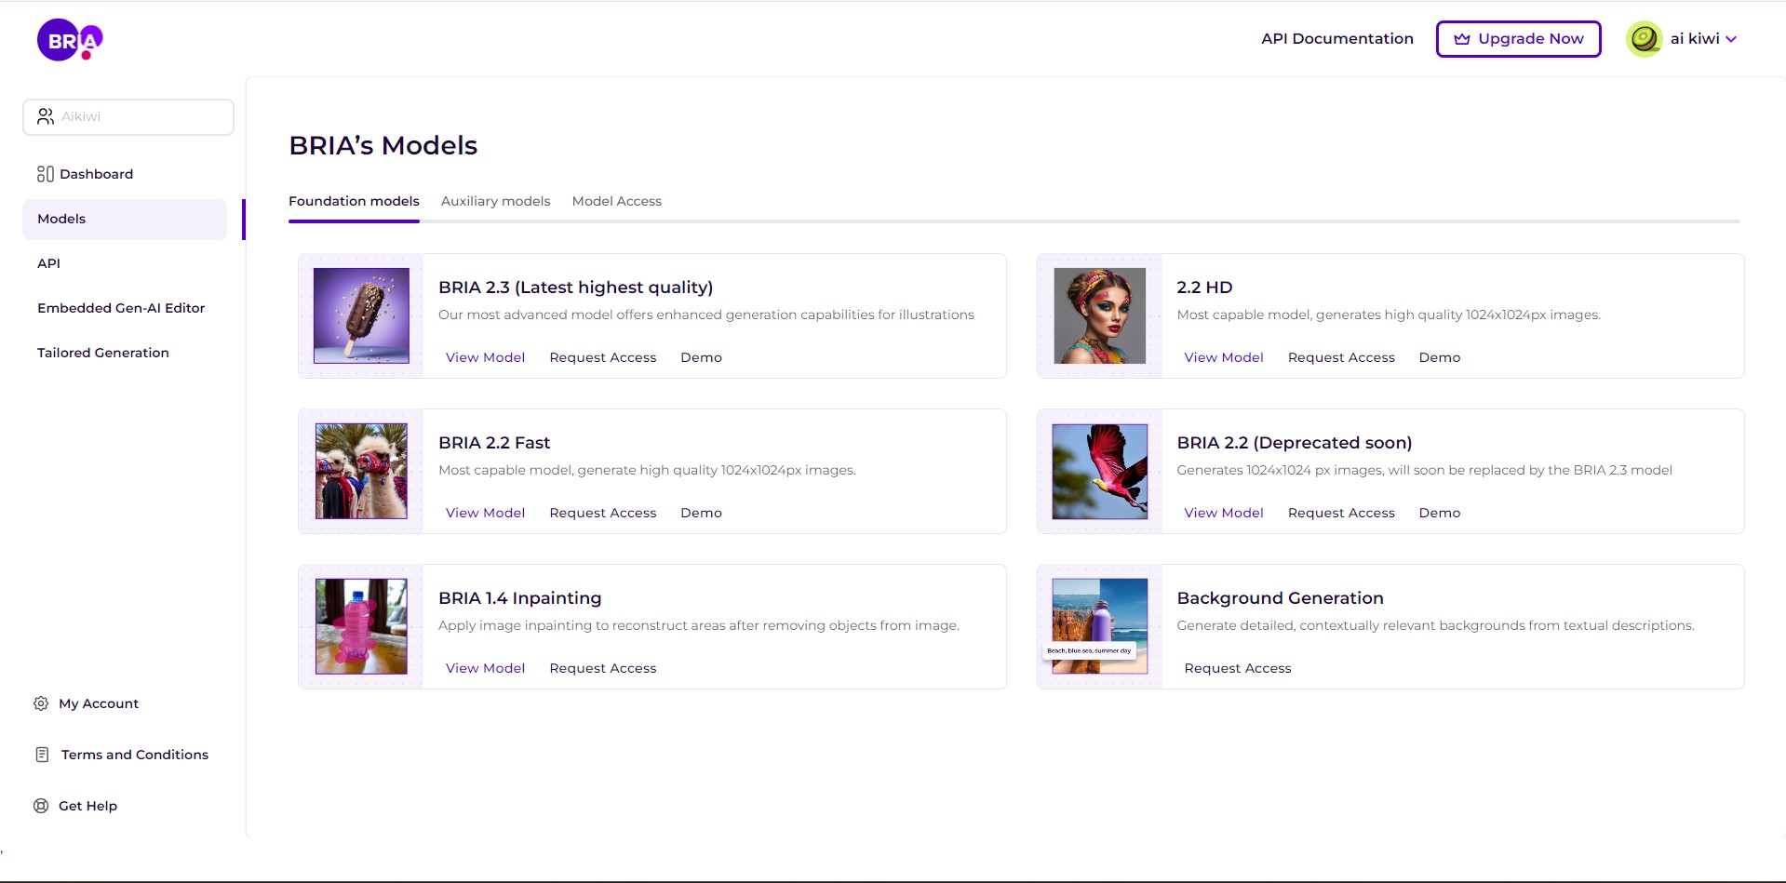1786x883 pixels.
Task: Click the crown icon on Upgrade Now
Action: (1462, 39)
